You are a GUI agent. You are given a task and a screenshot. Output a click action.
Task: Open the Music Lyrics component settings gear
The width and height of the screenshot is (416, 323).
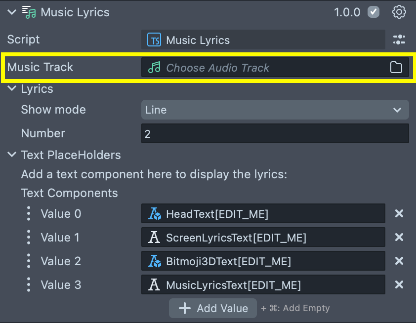pyautogui.click(x=399, y=12)
